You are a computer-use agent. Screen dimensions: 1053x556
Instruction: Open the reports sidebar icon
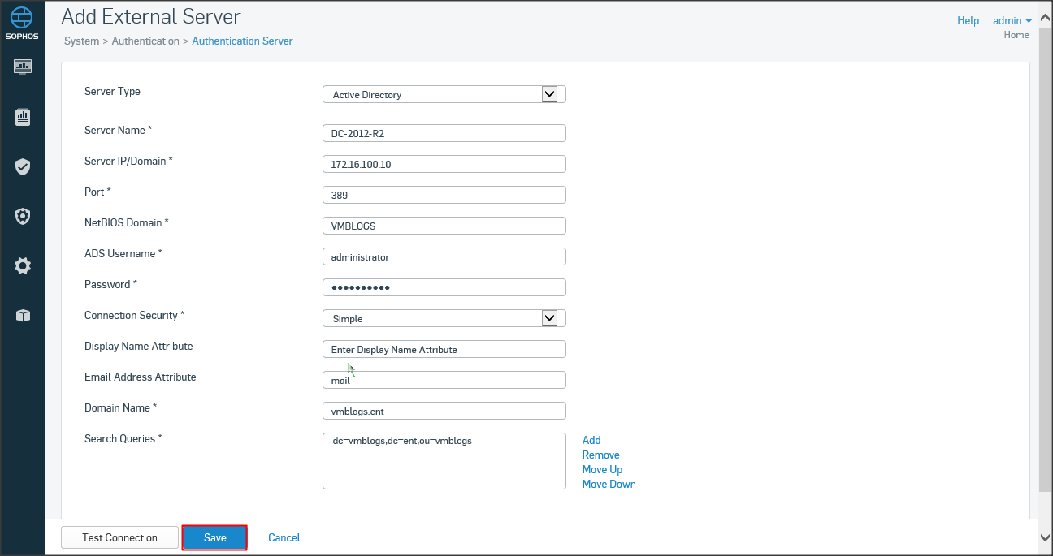click(23, 118)
